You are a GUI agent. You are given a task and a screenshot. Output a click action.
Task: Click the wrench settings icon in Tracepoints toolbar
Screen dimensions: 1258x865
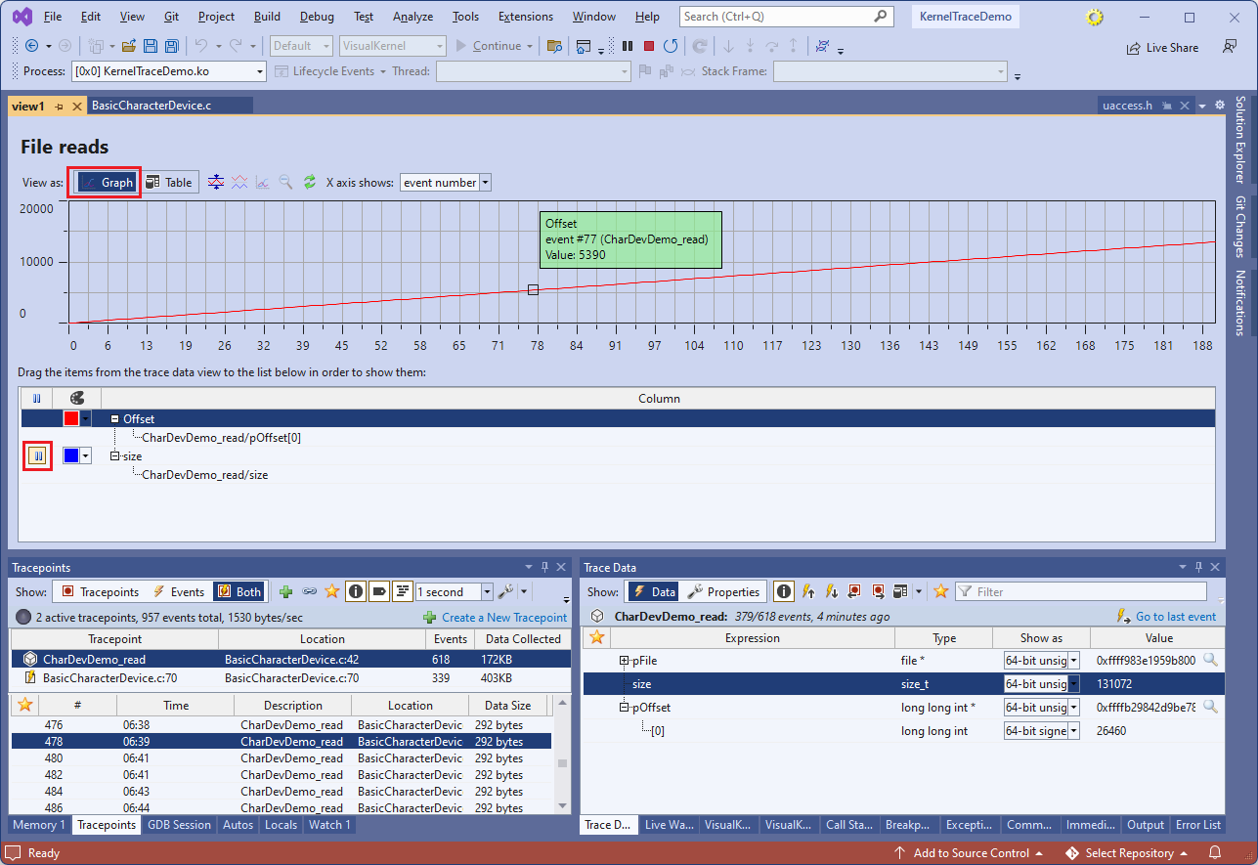pos(505,591)
